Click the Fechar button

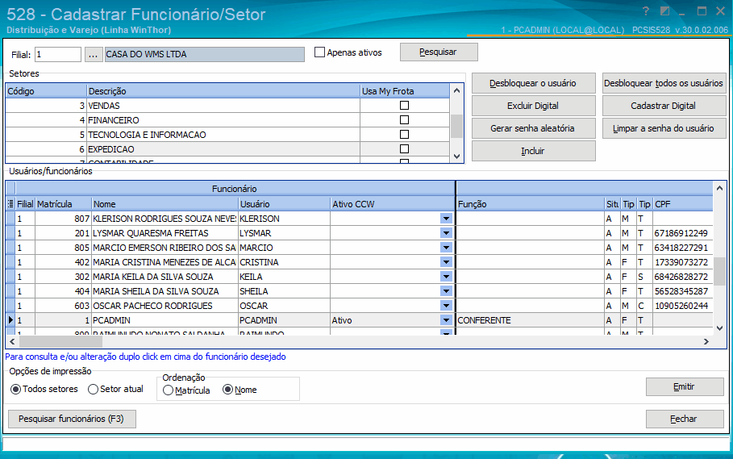click(685, 419)
